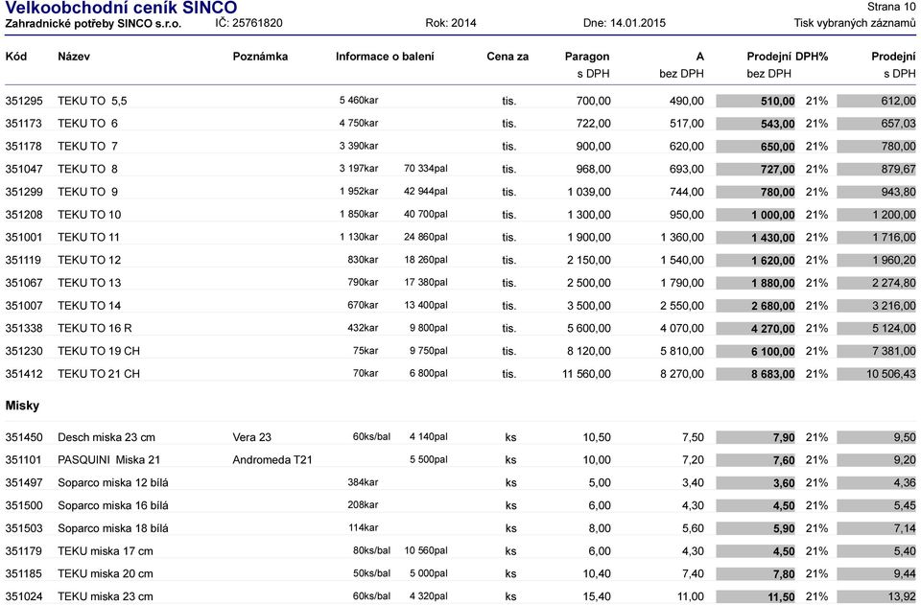921x605 pixels.
Task: Click the price with VAT 13,92
Action: coord(876,596)
